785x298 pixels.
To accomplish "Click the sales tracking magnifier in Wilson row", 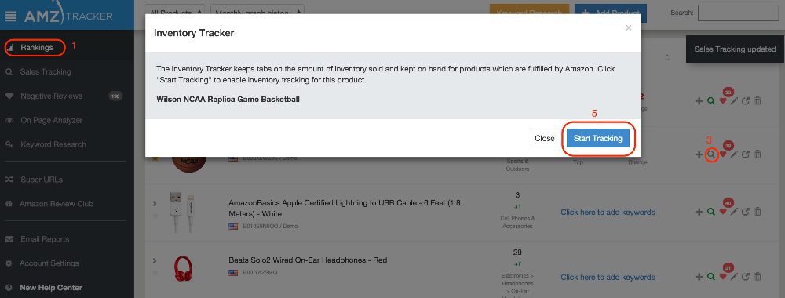I will (x=711, y=154).
